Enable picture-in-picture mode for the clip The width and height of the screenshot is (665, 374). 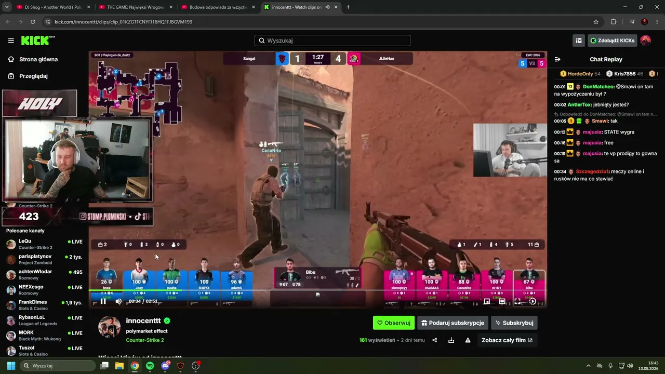pyautogui.click(x=487, y=301)
